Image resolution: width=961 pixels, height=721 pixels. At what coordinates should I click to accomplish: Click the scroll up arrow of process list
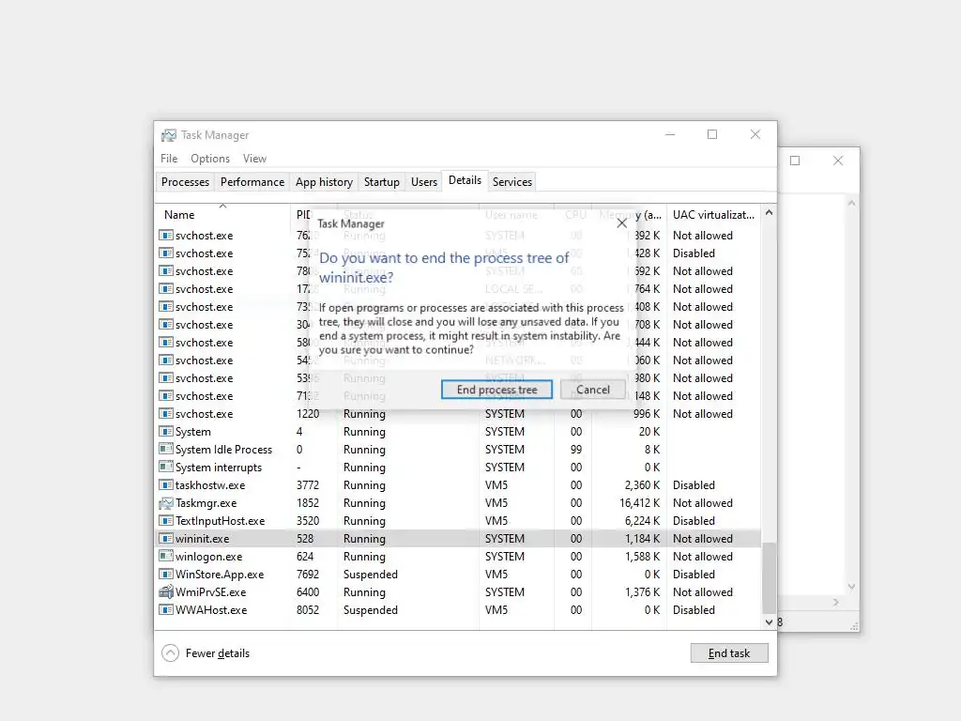point(769,213)
